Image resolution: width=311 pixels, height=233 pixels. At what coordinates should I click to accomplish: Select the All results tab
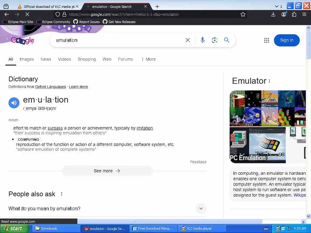11,59
